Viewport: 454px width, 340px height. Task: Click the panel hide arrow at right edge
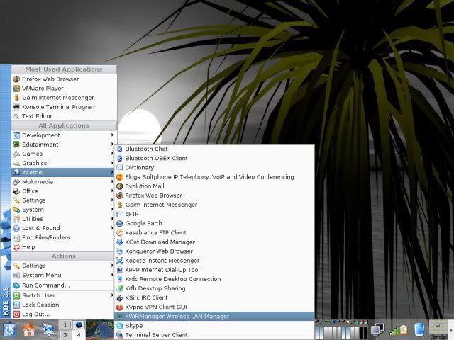click(x=451, y=330)
